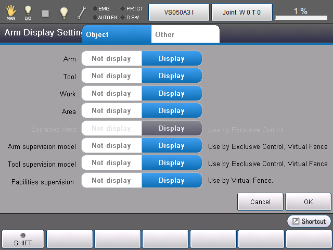
Task: Click the large light bulb icon
Action: (63, 12)
